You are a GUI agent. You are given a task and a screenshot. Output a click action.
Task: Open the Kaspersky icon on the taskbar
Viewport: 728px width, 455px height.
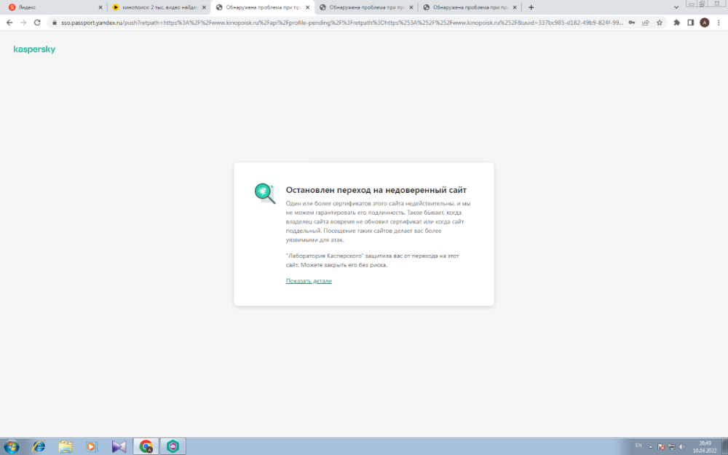coord(172,446)
